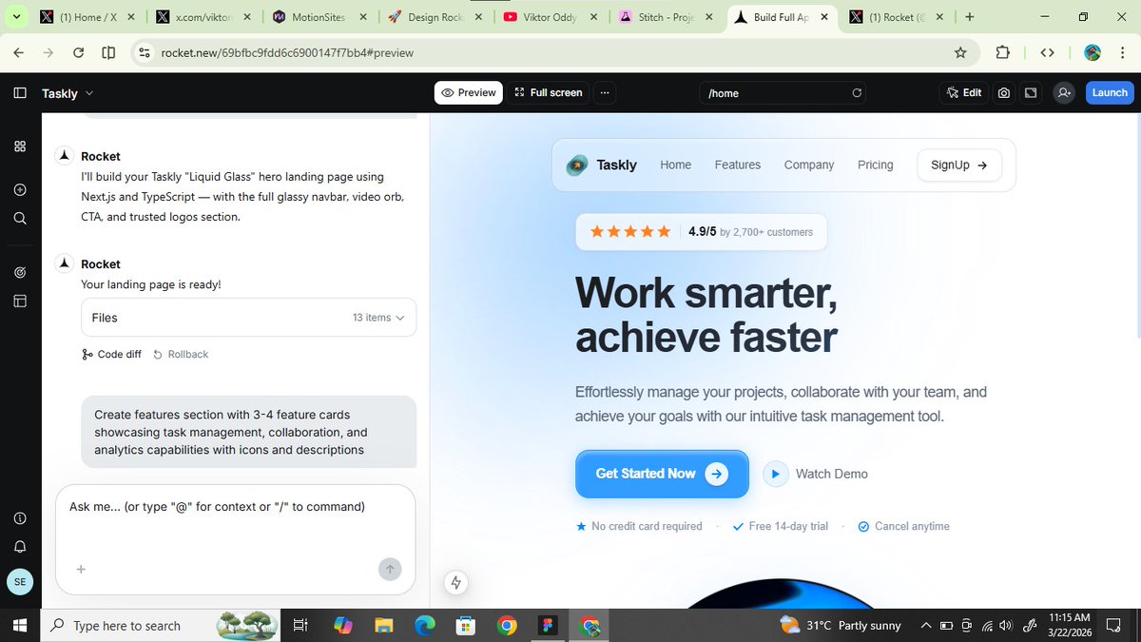Image resolution: width=1141 pixels, height=642 pixels.
Task: Switch to the Preview mode
Action: pos(469,93)
